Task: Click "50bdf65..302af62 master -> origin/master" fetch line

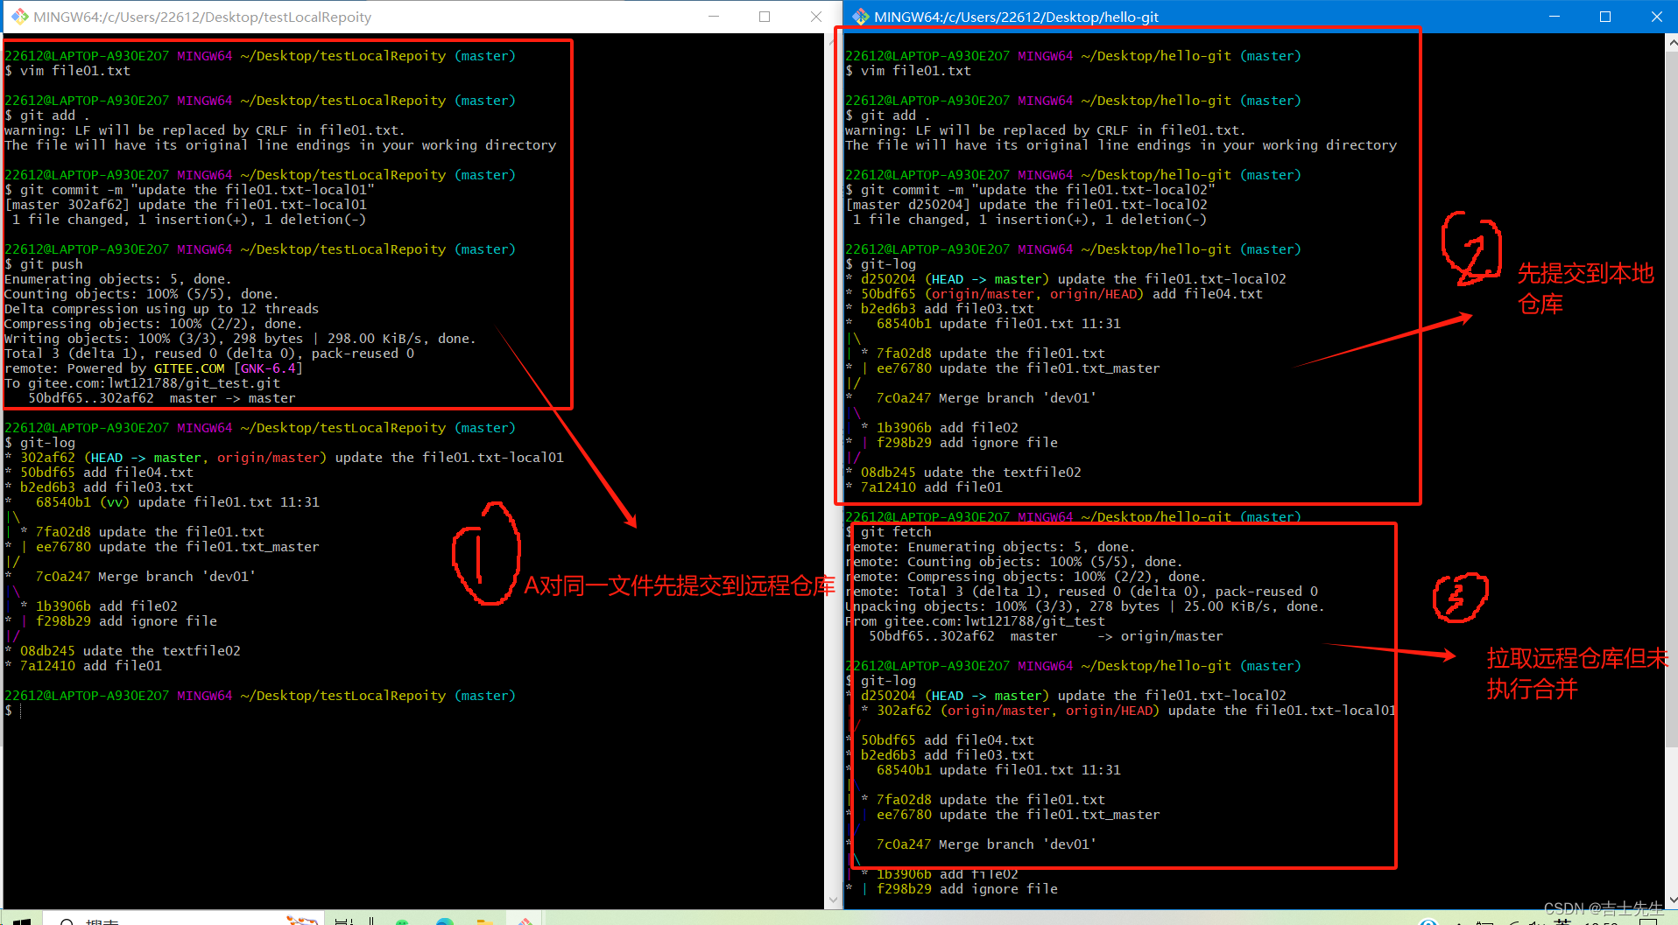Action: (1046, 636)
